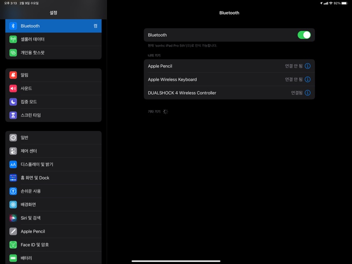Open info for DUALSHOCK 4 Wireless Controller
Image resolution: width=352 pixels, height=264 pixels.
308,93
